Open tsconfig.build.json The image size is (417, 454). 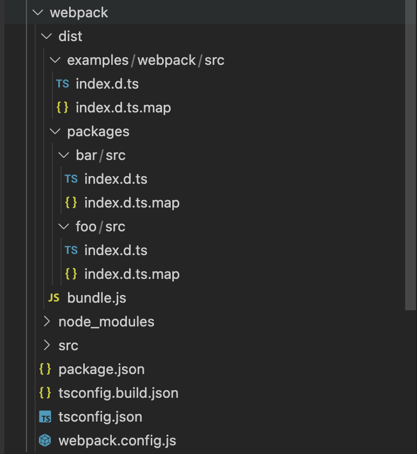tap(118, 393)
